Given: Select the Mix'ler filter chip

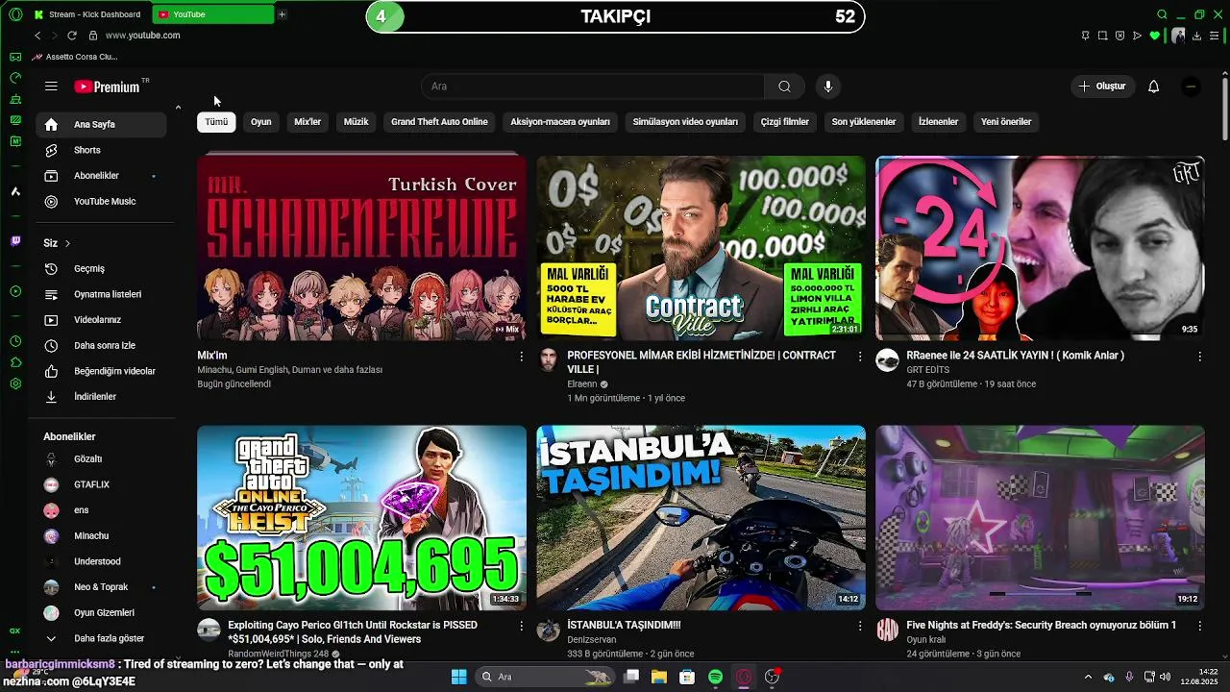Looking at the screenshot, I should pos(307,122).
